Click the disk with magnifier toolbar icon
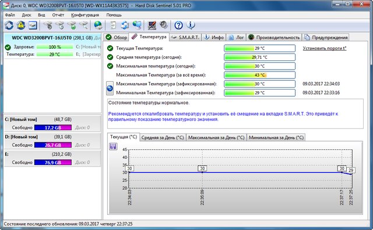 pyautogui.click(x=83, y=25)
